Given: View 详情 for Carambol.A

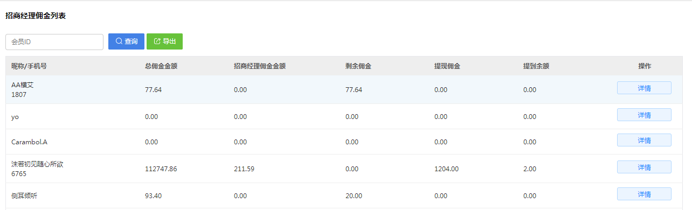Looking at the screenshot, I should [644, 140].
